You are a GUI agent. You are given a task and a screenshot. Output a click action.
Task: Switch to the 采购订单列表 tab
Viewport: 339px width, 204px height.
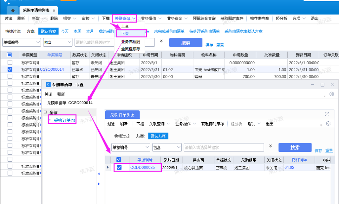tap(122, 115)
